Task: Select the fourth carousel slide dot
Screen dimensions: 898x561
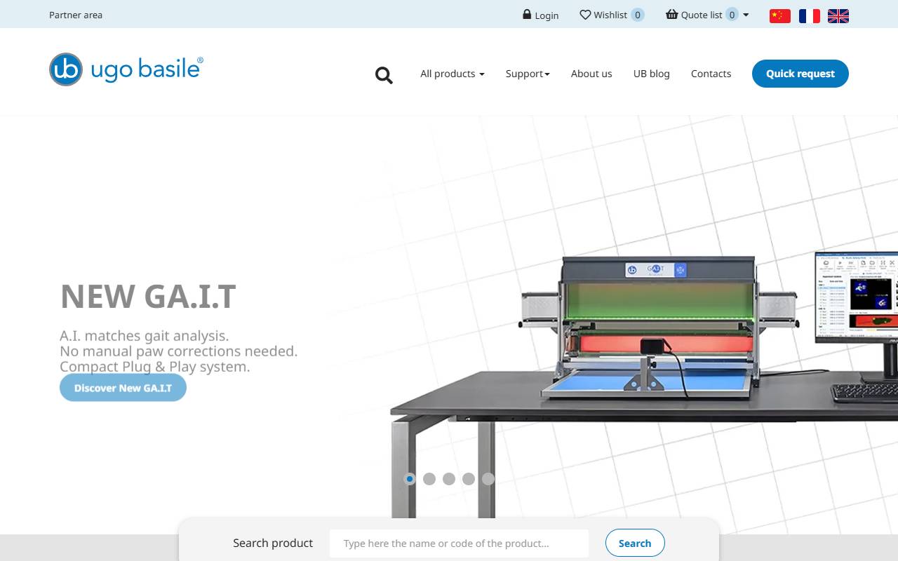Action: (469, 479)
